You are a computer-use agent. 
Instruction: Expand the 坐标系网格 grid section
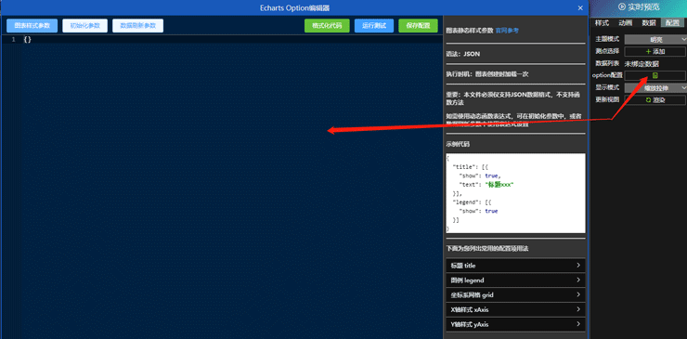(515, 294)
